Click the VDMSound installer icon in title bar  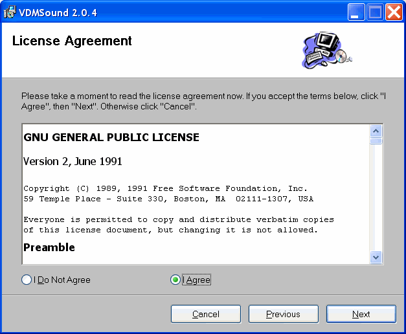tap(10, 12)
